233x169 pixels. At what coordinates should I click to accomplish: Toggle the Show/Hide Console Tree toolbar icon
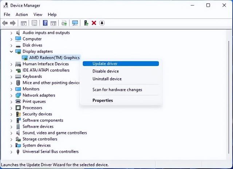[x=24, y=23]
